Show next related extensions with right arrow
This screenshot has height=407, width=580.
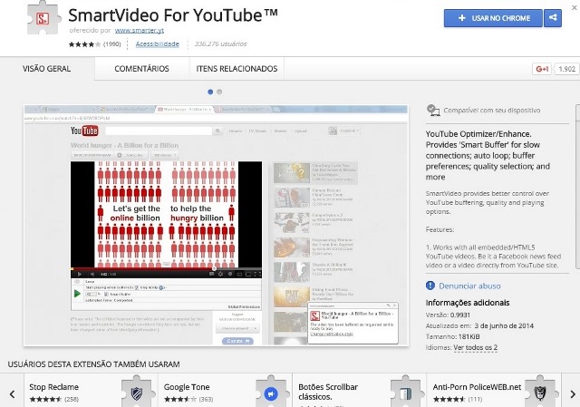pos(572,394)
